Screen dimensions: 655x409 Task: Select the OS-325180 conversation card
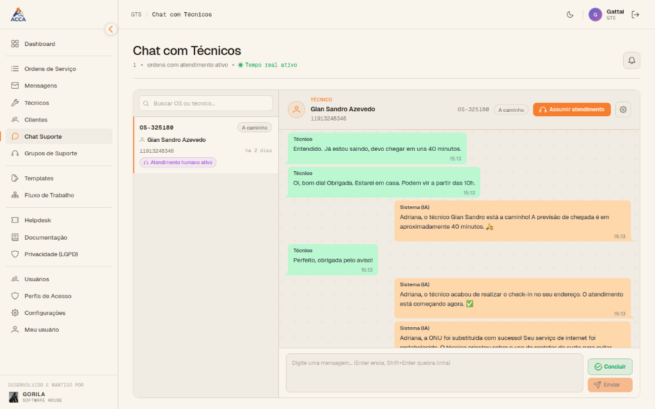(206, 145)
